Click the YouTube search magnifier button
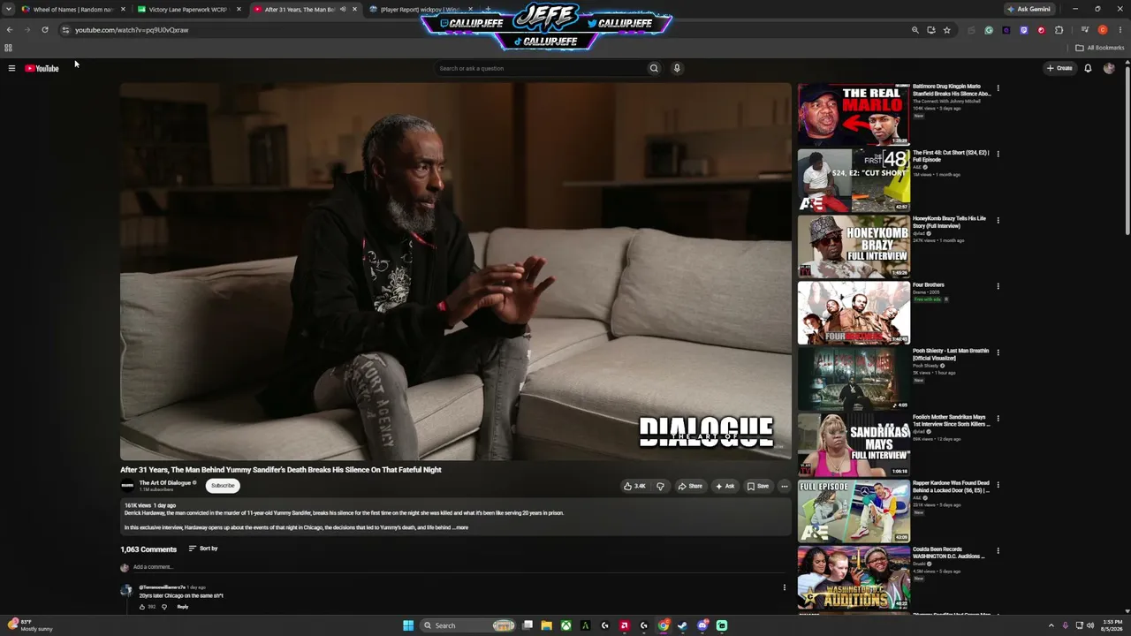Image resolution: width=1131 pixels, height=636 pixels. pos(654,68)
